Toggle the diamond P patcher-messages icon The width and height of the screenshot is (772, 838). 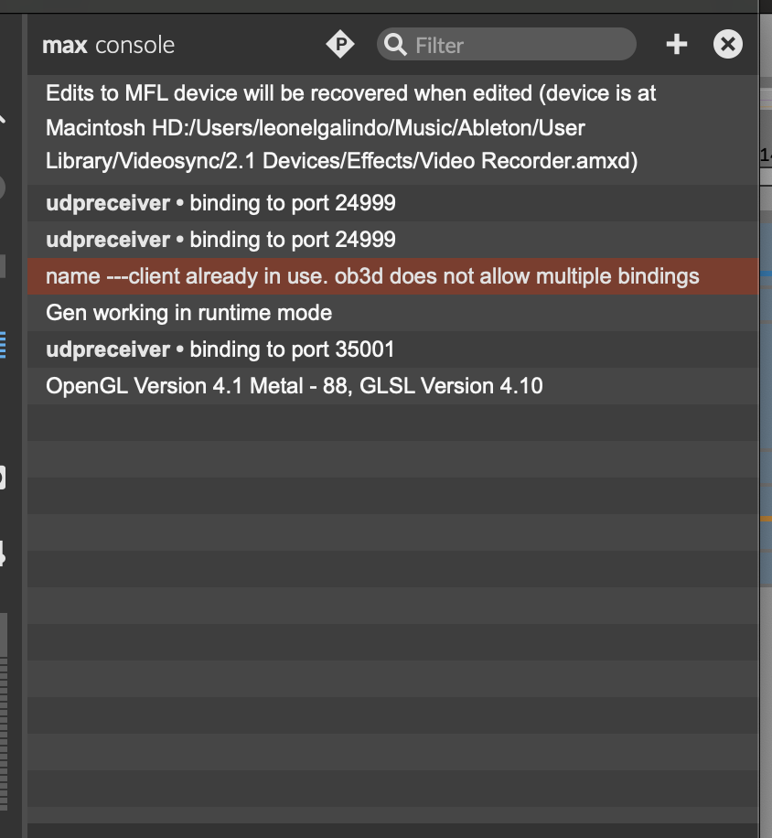click(x=340, y=44)
